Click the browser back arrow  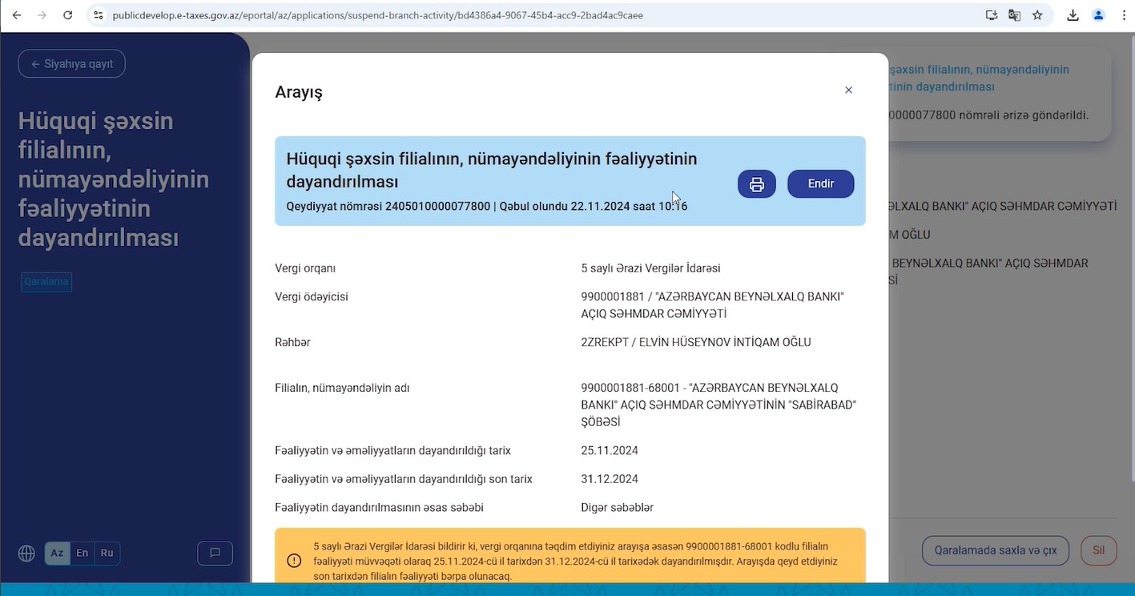point(16,15)
